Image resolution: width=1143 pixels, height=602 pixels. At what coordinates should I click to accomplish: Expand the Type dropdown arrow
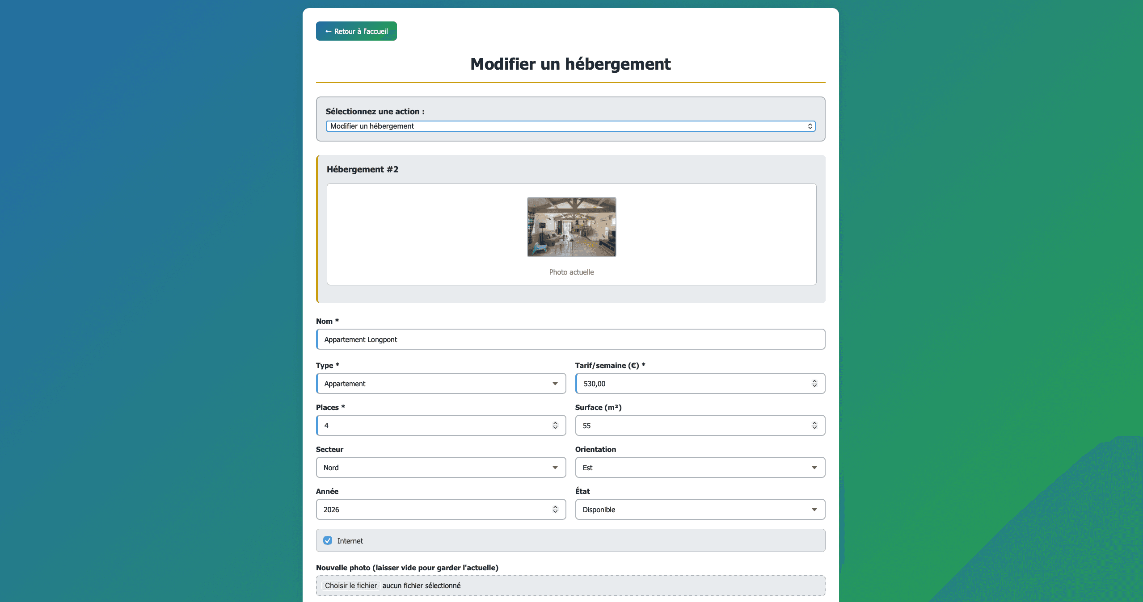click(555, 384)
